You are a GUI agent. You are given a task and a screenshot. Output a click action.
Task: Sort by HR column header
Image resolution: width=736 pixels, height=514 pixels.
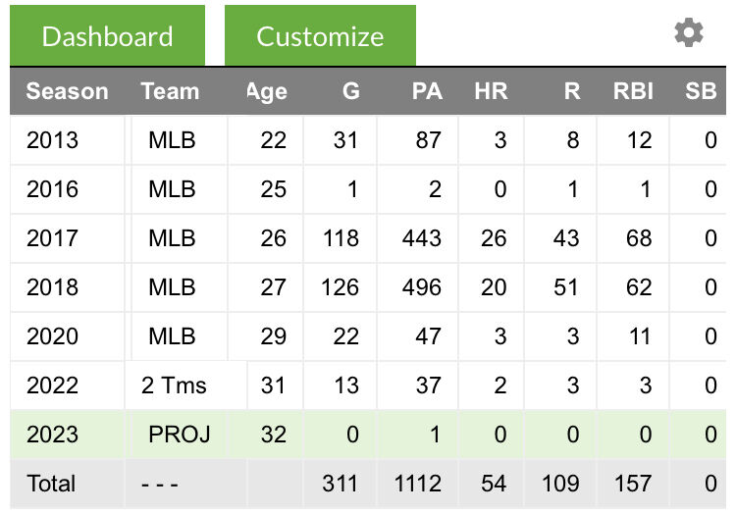(491, 91)
